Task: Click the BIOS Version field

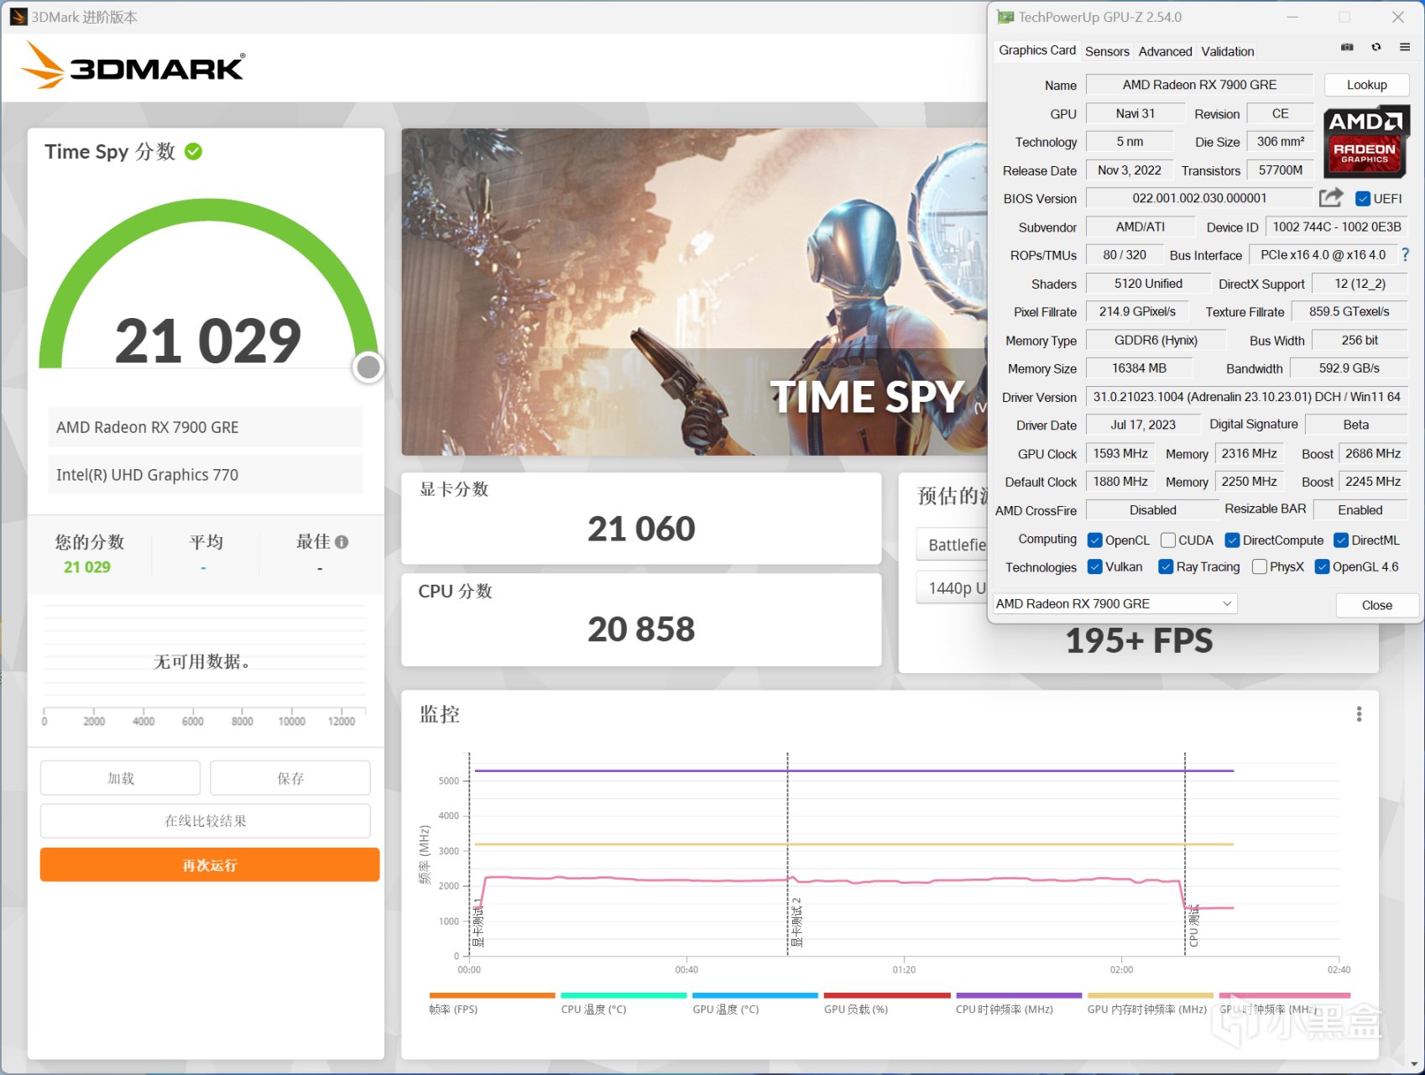Action: [x=1199, y=198]
